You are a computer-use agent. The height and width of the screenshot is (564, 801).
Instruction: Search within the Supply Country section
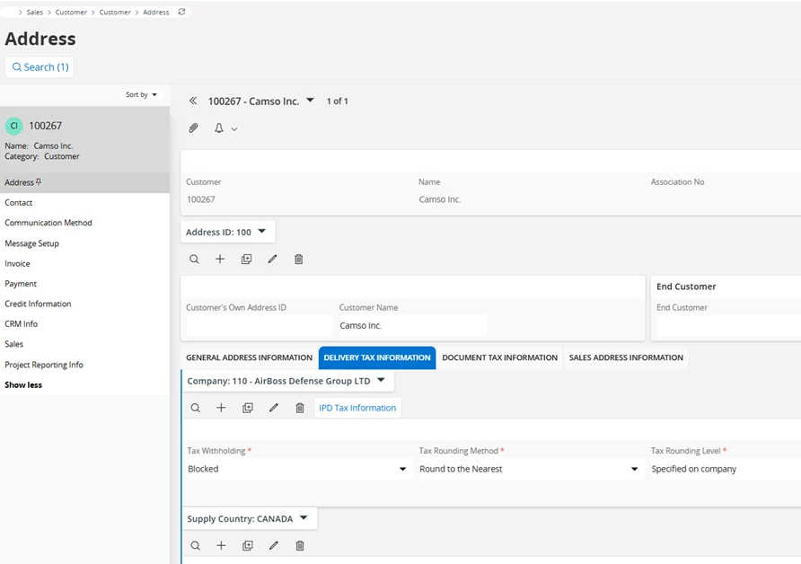pyautogui.click(x=195, y=546)
